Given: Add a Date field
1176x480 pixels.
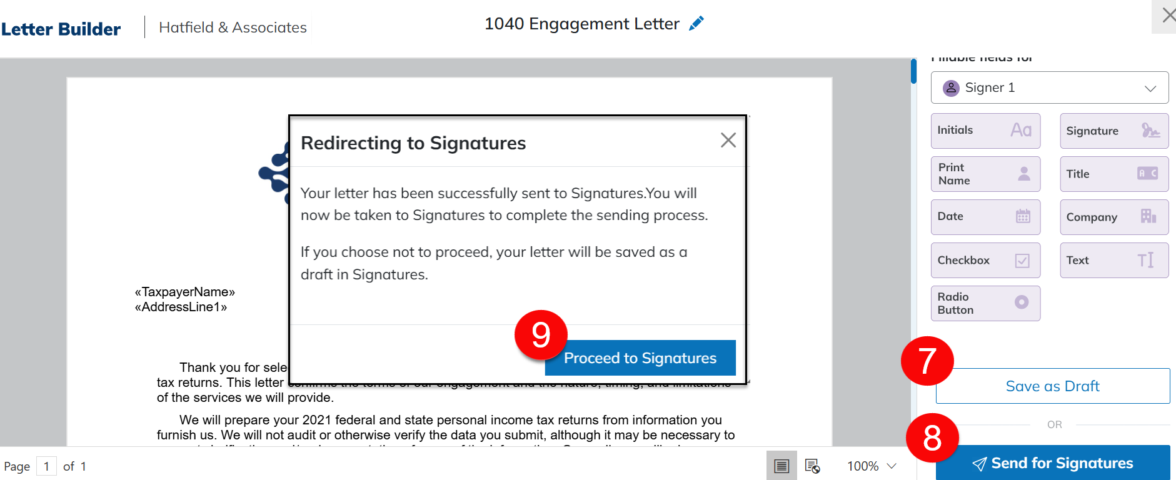Looking at the screenshot, I should 985,217.
